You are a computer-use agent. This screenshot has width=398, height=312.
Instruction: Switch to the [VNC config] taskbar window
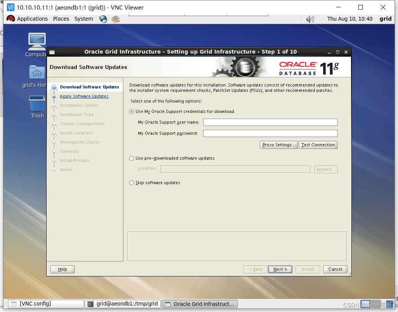pos(45,304)
